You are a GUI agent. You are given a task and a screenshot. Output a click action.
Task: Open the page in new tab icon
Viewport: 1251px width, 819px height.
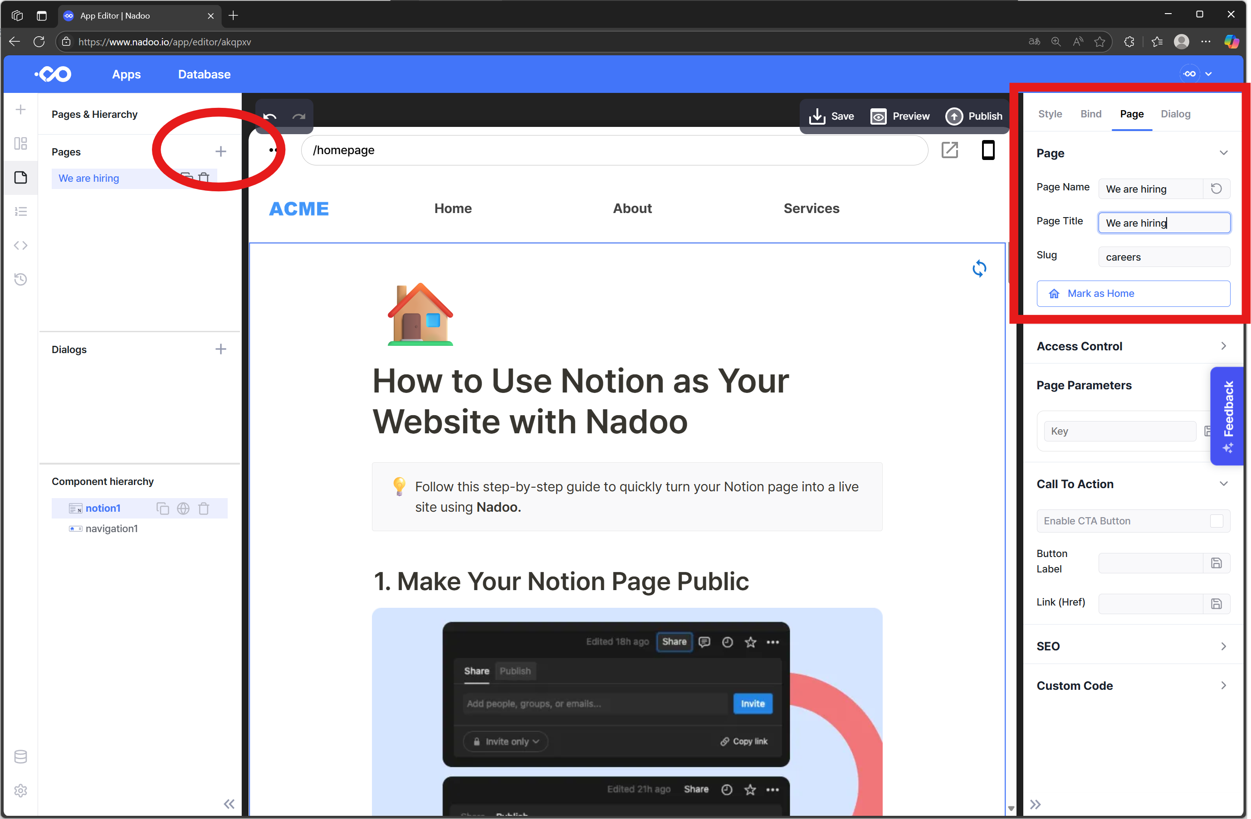click(950, 150)
